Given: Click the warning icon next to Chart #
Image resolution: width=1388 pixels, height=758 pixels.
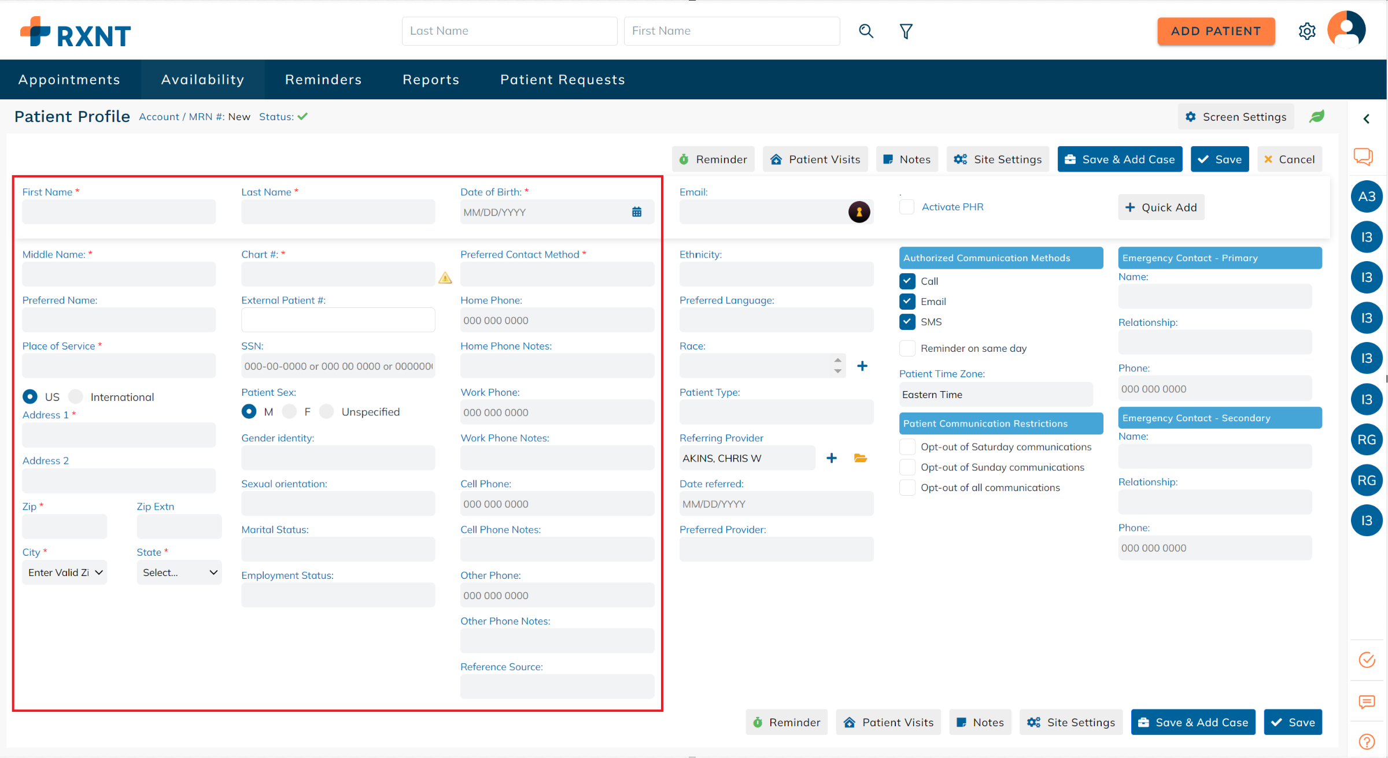Looking at the screenshot, I should [x=445, y=278].
